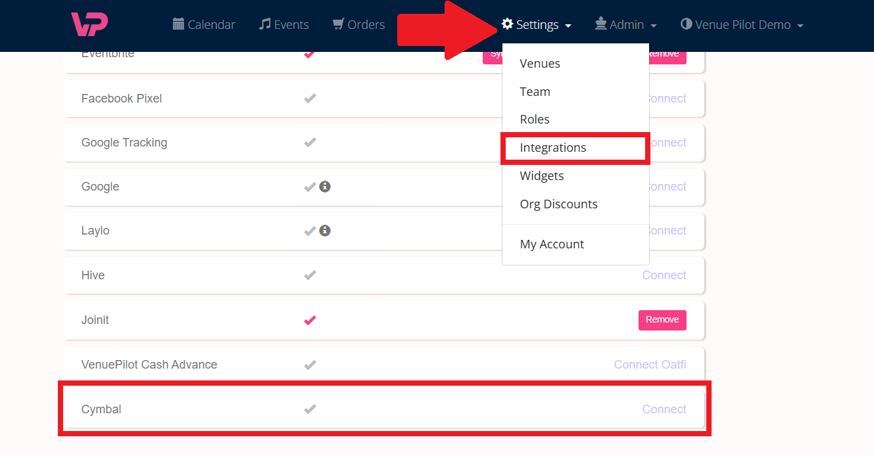The image size is (874, 456).
Task: Click the Laylo row status checkmark
Action: 310,231
